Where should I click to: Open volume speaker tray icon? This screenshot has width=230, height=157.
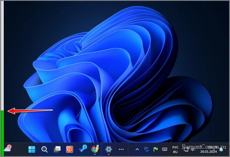(x=193, y=149)
